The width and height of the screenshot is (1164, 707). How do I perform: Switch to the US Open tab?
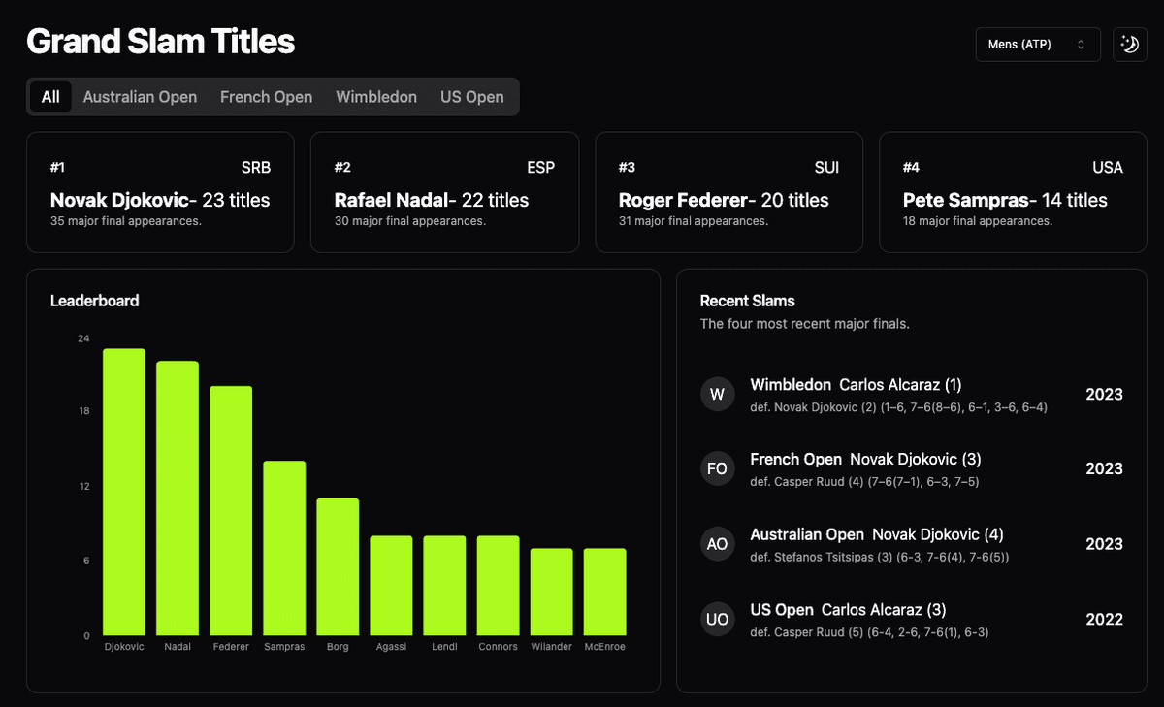pos(472,97)
